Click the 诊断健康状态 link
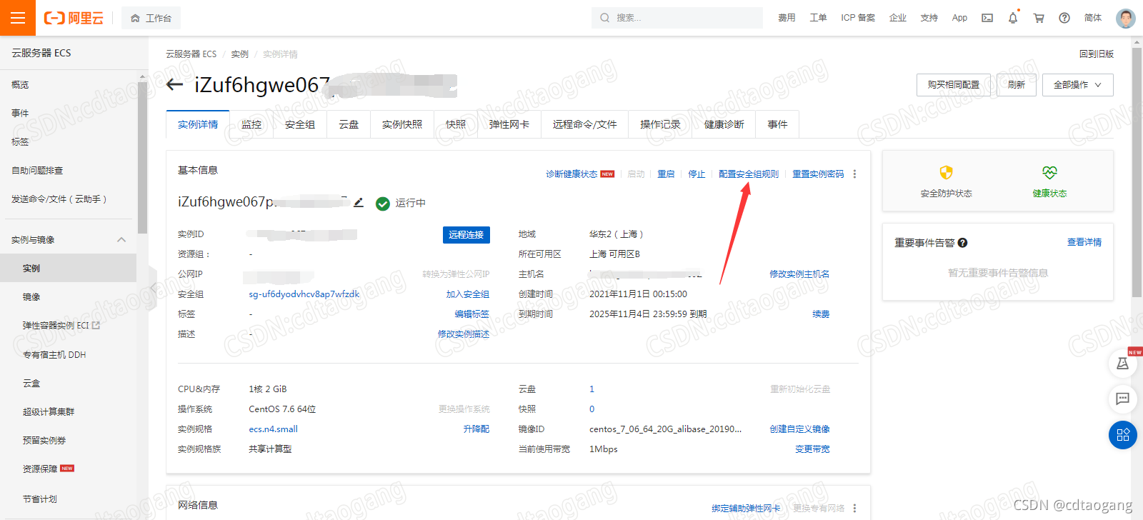 click(571, 174)
